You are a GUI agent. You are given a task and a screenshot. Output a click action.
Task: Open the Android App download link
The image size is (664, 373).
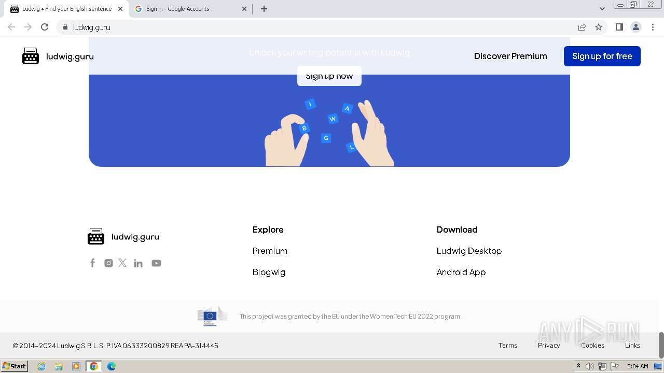(461, 272)
